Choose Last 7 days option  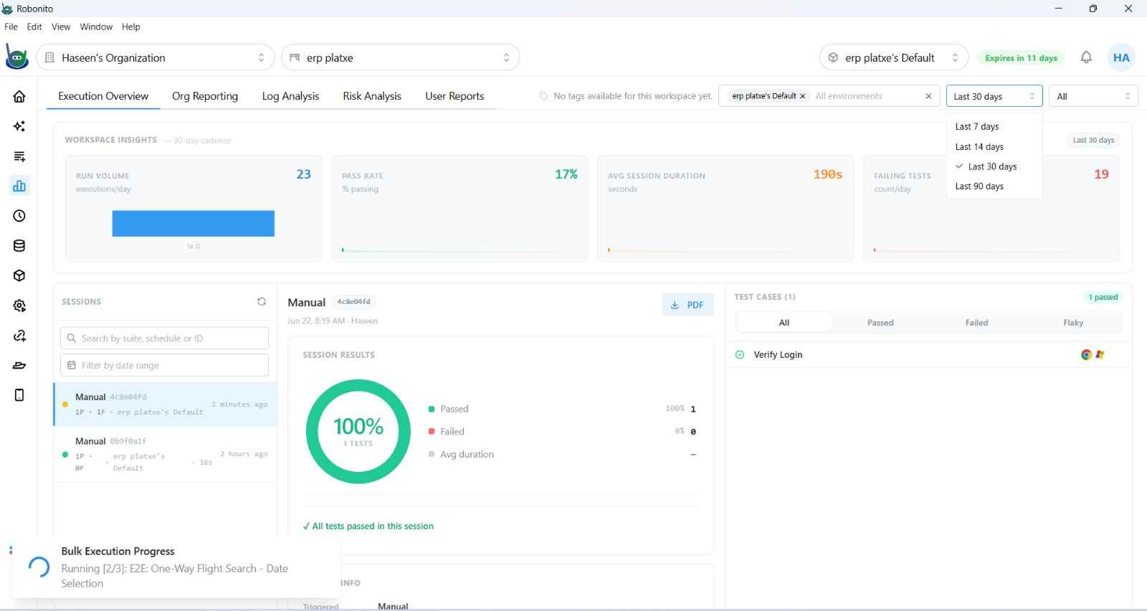994,126
